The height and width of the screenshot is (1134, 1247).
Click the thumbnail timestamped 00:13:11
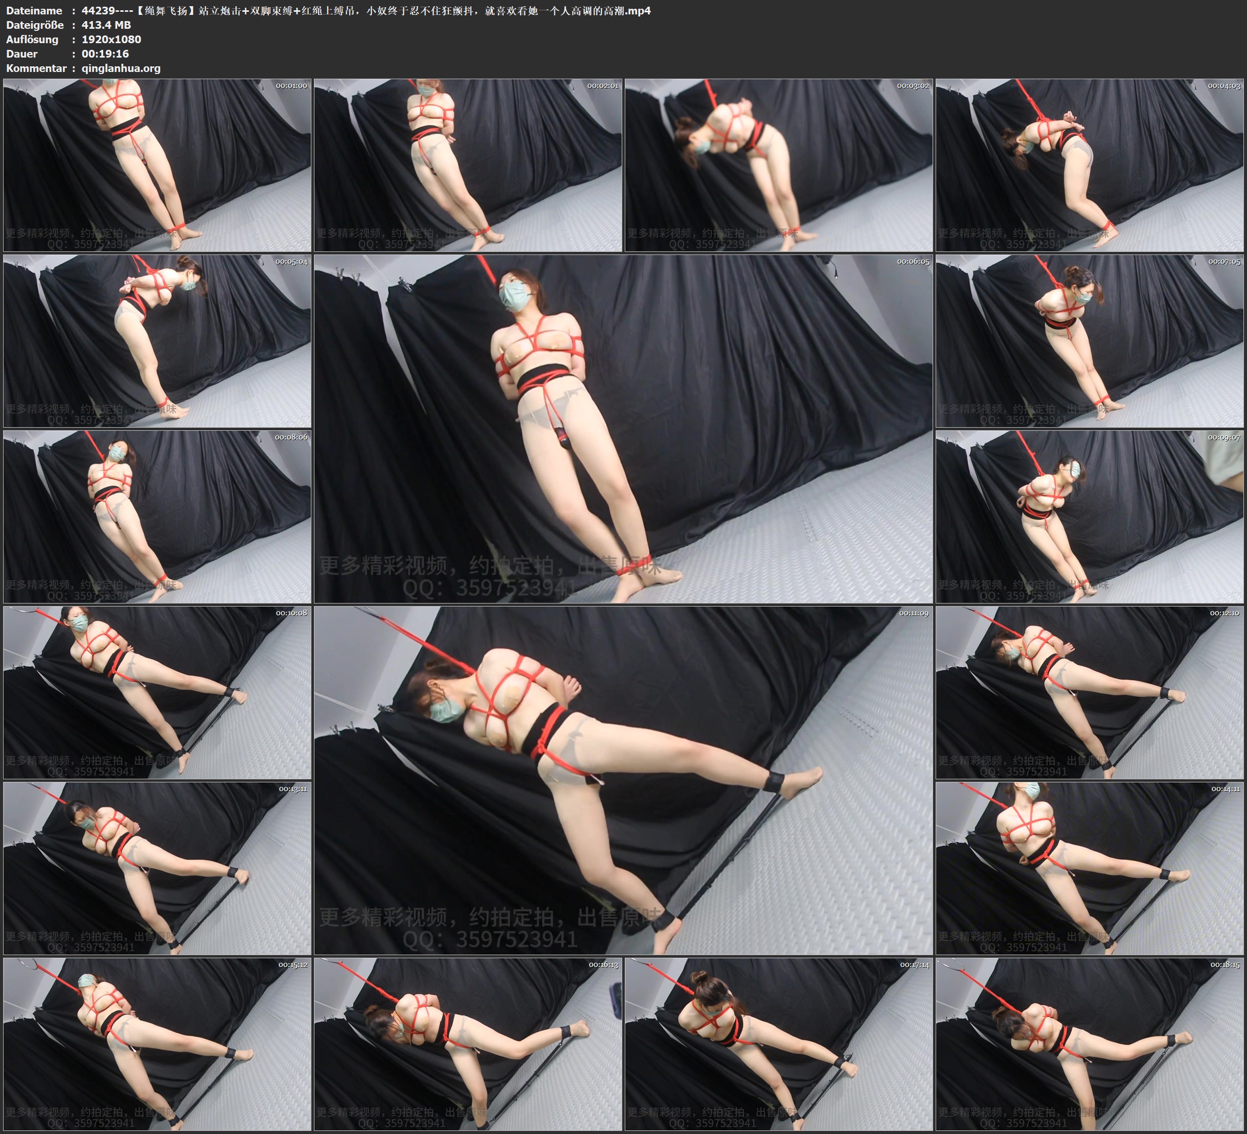pyautogui.click(x=157, y=868)
